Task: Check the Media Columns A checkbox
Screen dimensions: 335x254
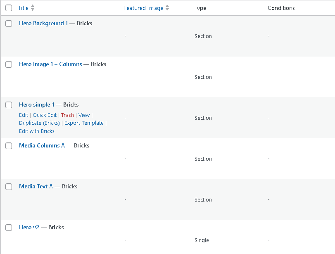Action: pyautogui.click(x=9, y=146)
